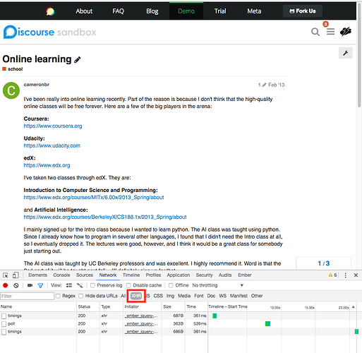This screenshot has height=353, width=362.
Task: Open the Discourse search magnifier icon
Action: (x=315, y=32)
